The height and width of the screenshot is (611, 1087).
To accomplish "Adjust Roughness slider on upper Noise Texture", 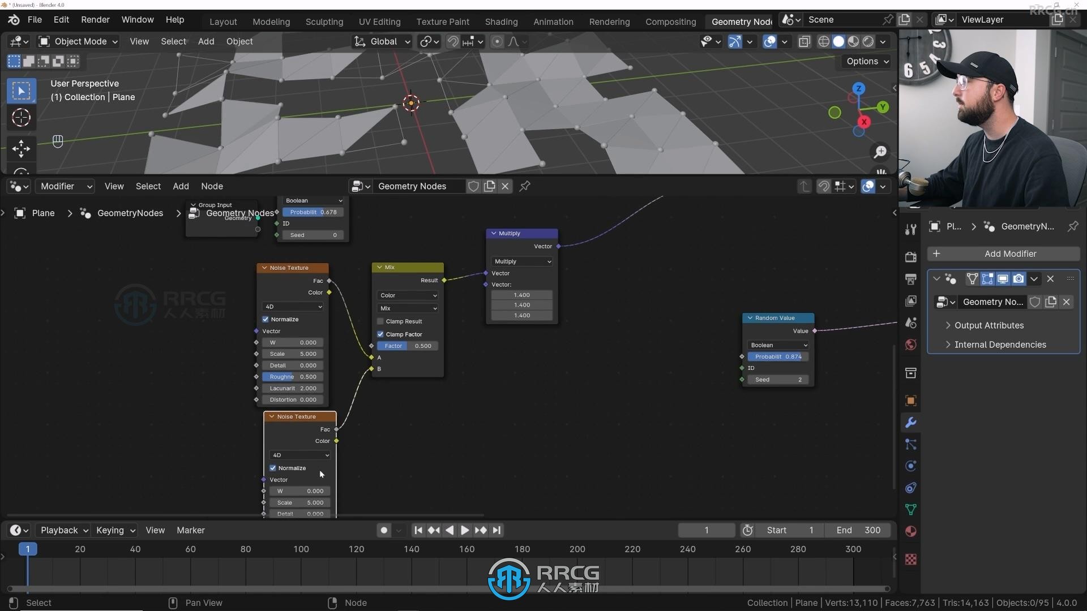I will (293, 377).
